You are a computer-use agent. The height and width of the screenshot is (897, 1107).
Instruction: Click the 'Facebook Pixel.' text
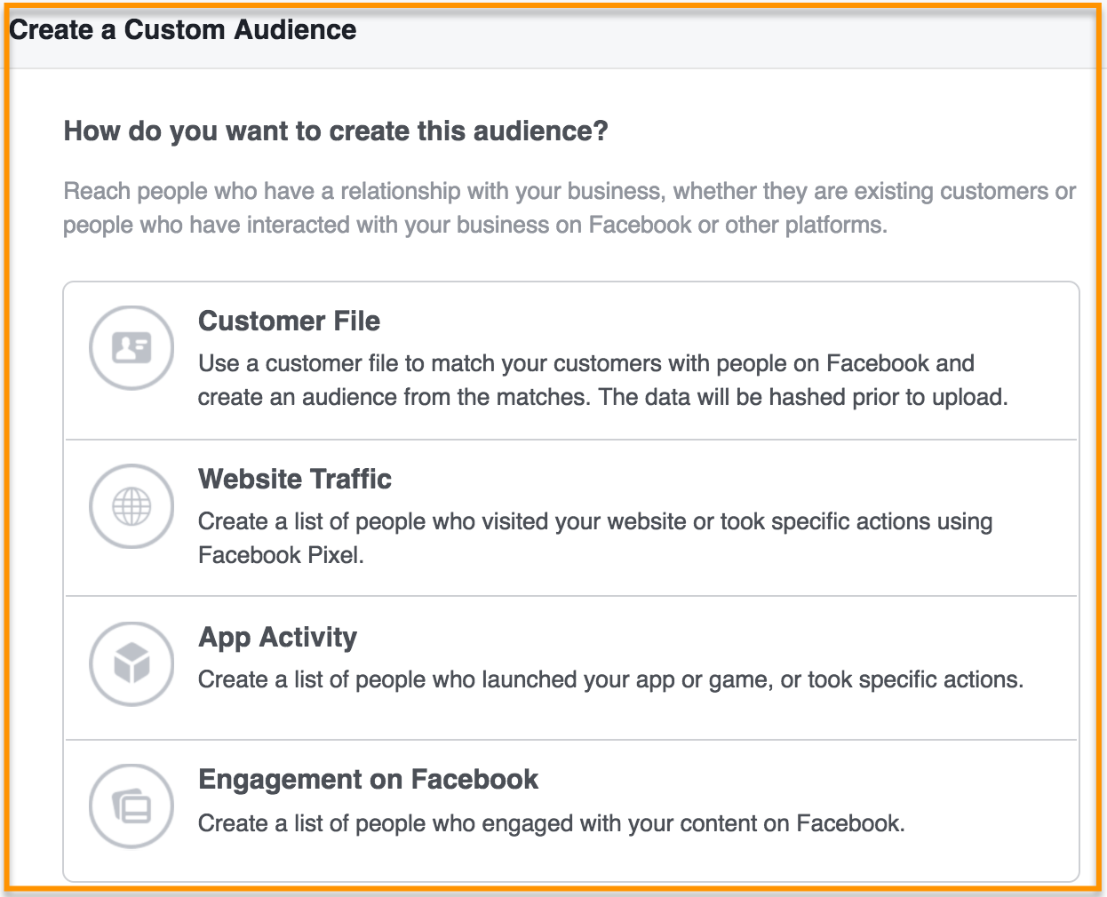(x=281, y=555)
